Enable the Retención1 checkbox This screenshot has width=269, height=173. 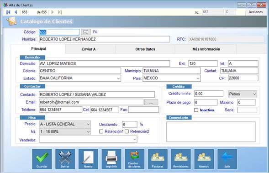101,131
